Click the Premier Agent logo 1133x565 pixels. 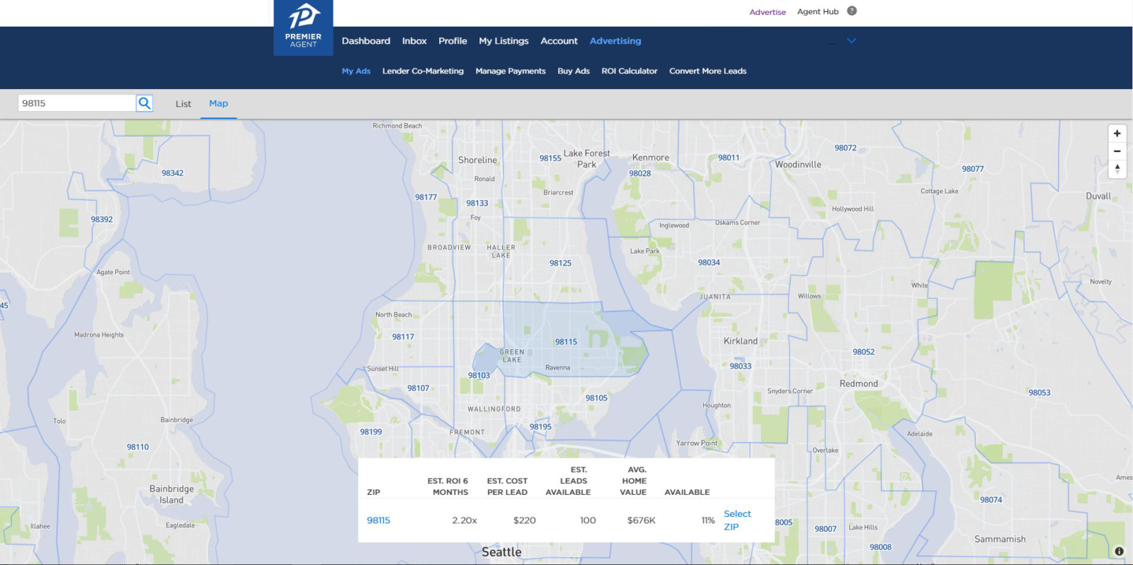303,28
